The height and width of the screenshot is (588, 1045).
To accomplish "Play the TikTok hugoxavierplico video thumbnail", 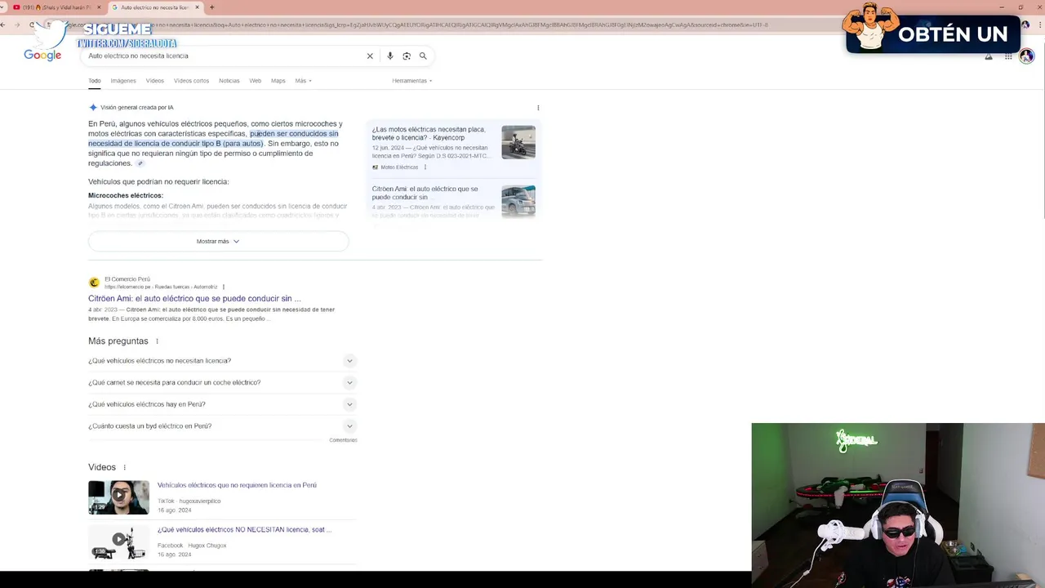I will [x=119, y=497].
